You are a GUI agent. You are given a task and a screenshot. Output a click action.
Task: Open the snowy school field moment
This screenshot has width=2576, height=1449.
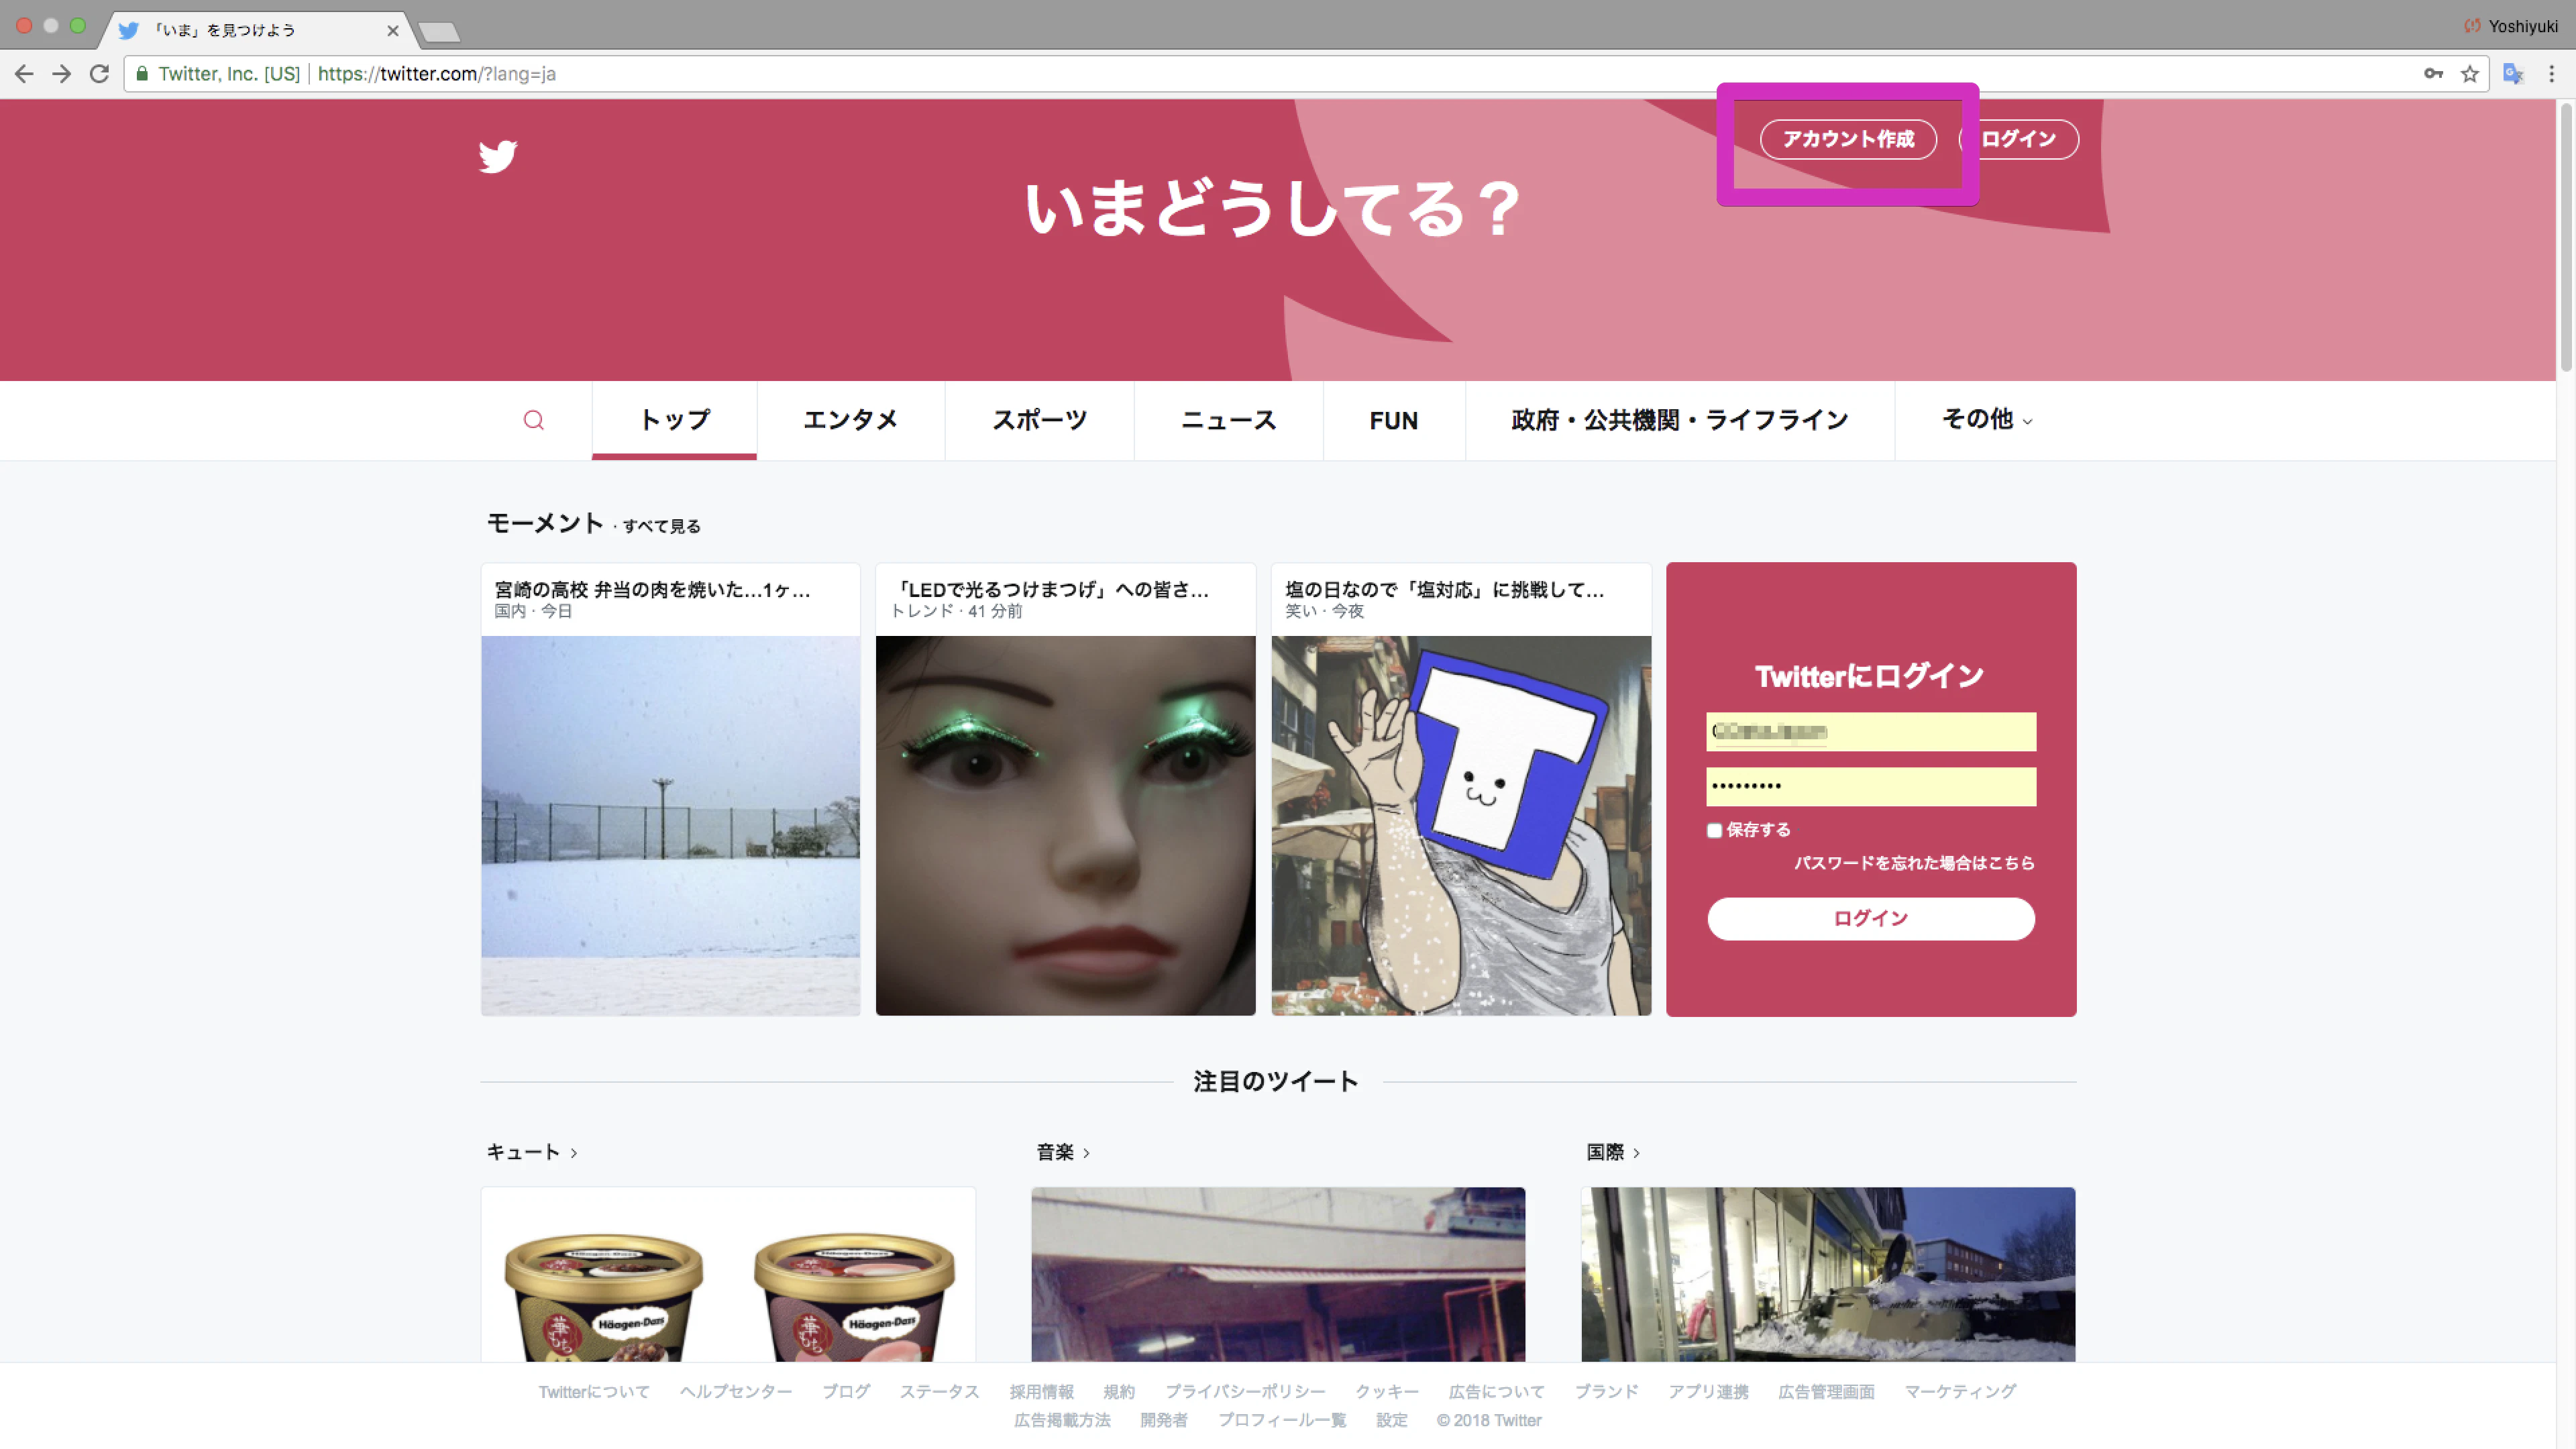(670, 825)
